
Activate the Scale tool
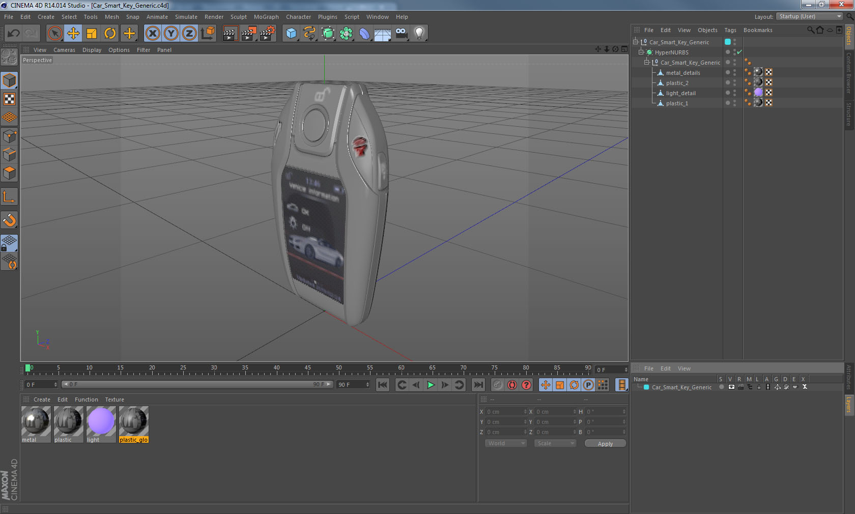click(92, 34)
